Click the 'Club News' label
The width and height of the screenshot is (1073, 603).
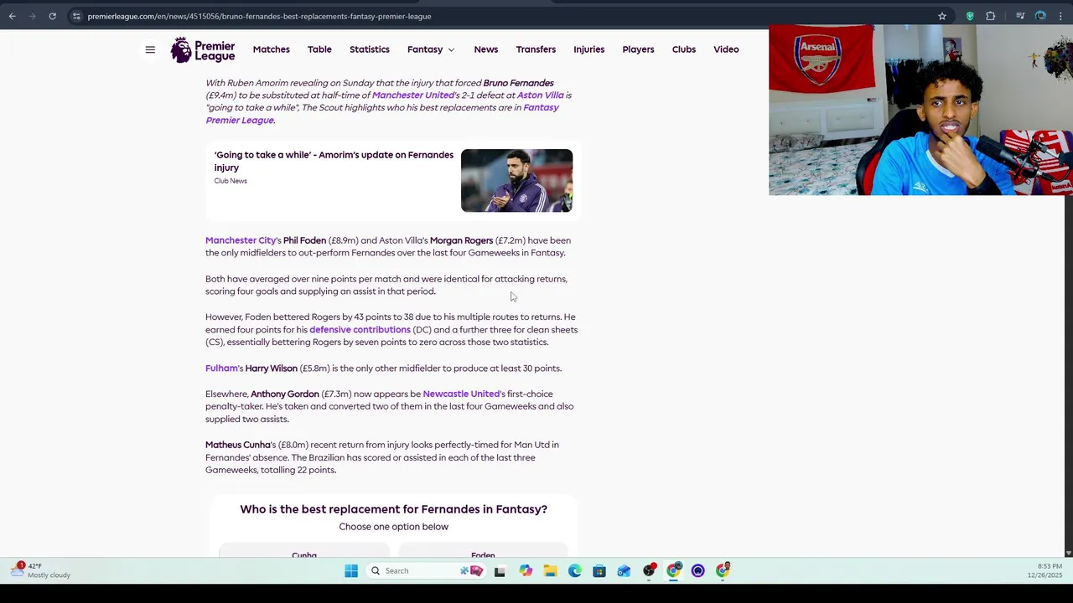pos(231,181)
